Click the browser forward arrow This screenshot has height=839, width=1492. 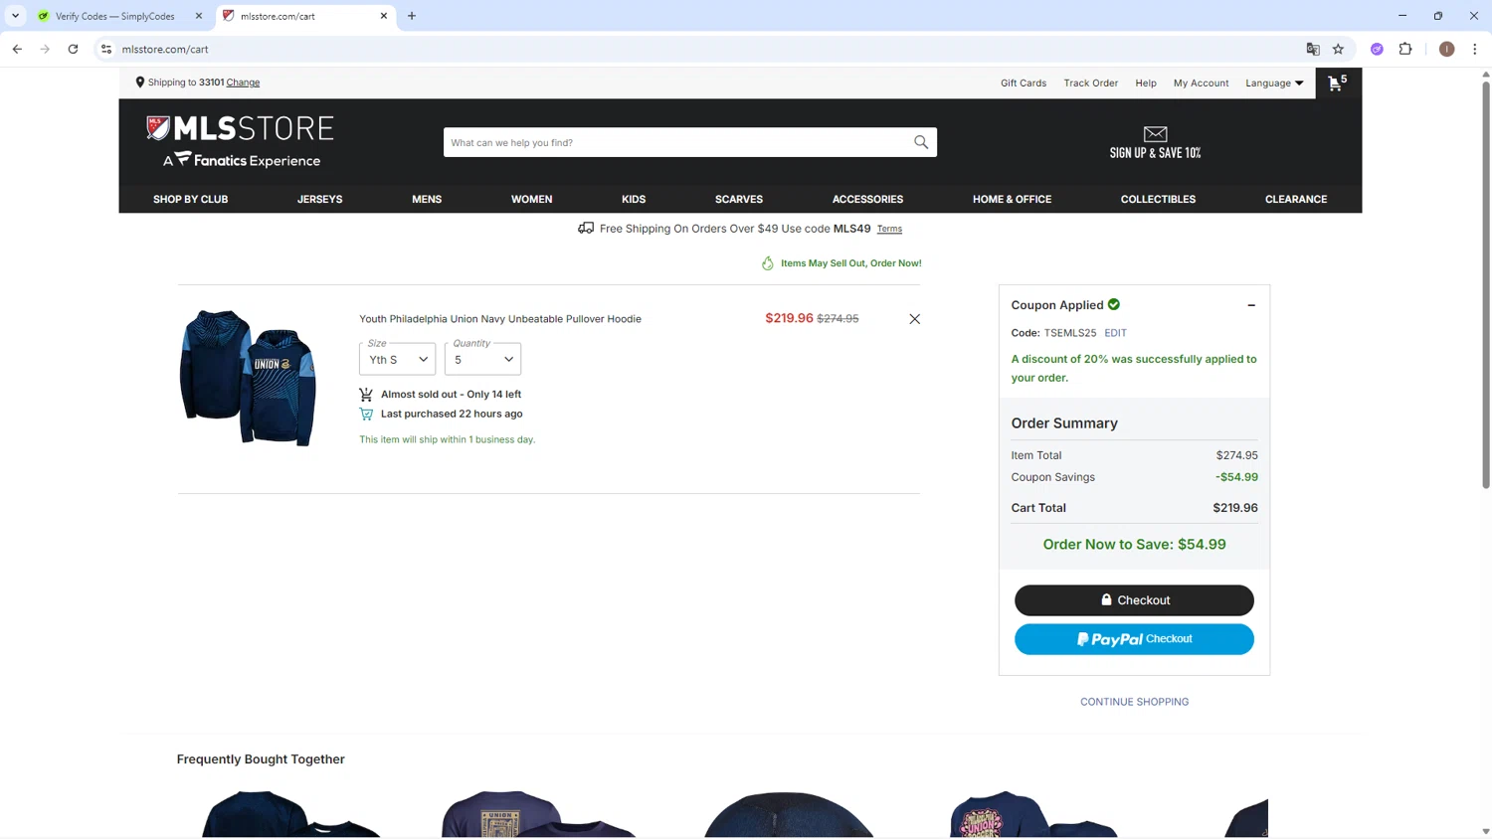click(x=45, y=49)
